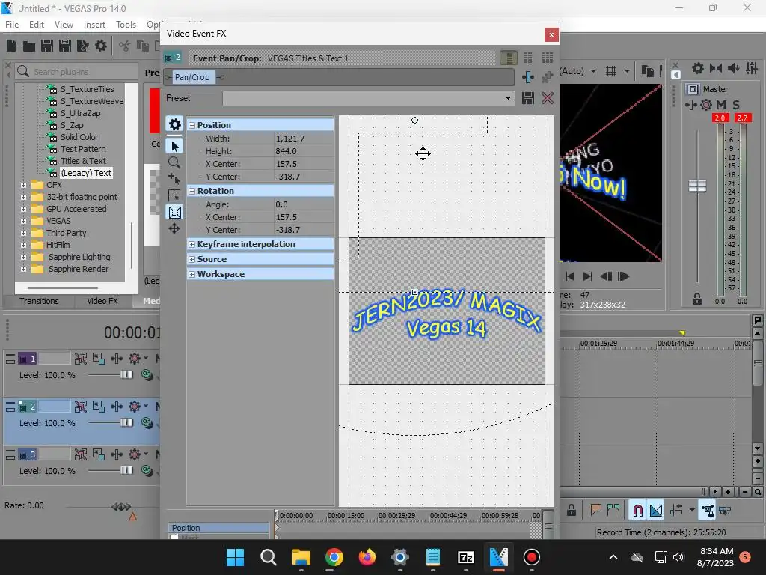Open project Properties gear in main toolbar

(x=101, y=46)
